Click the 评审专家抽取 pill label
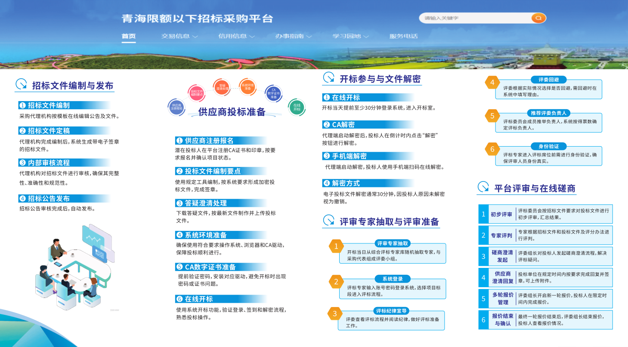The width and height of the screenshot is (628, 347). click(x=392, y=243)
